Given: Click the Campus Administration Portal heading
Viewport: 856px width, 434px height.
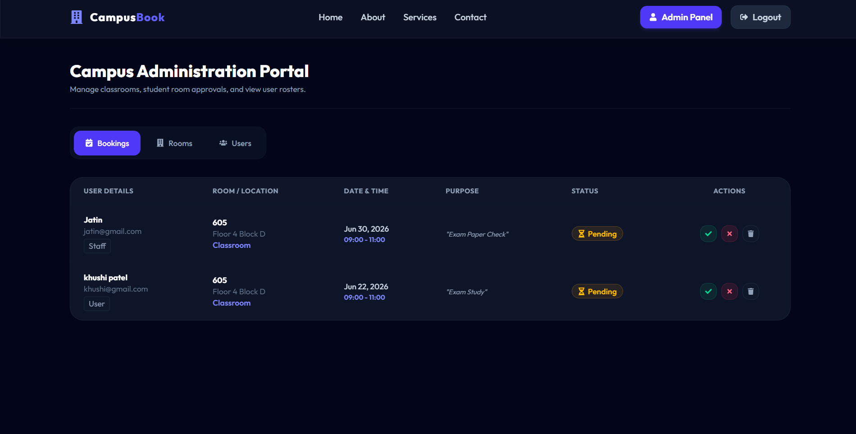Looking at the screenshot, I should 189,71.
